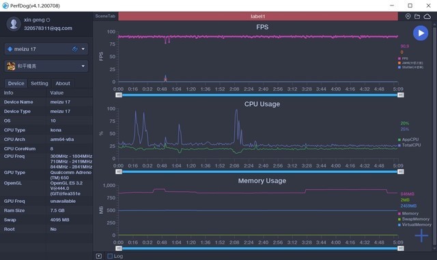Toggle the SwapMemory legend entry
Screen dimensions: 437x260
click(x=414, y=219)
